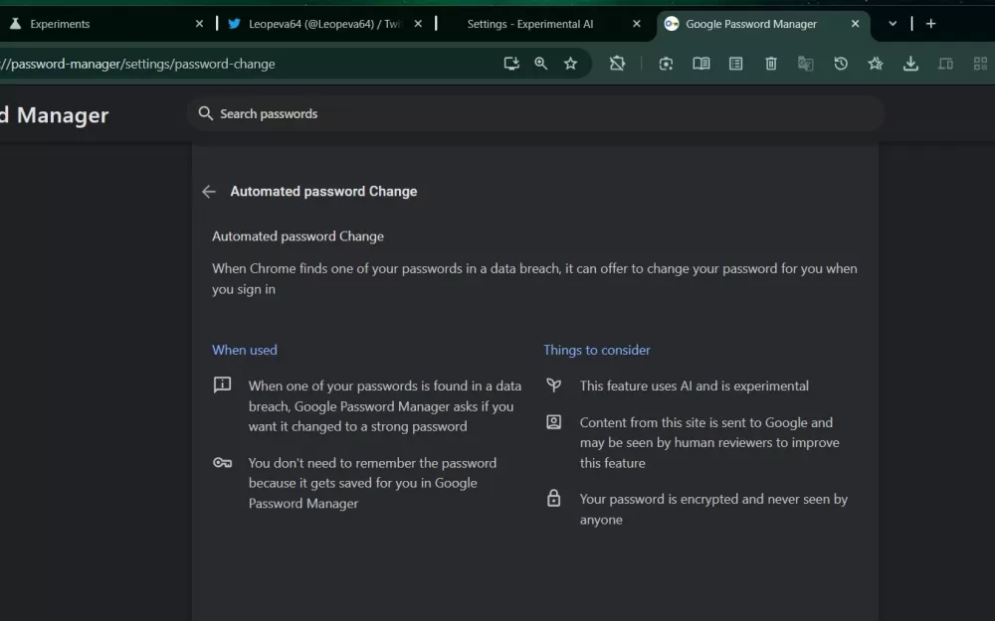Screen dimensions: 995x621
Task: Click 'You don't need to remember the password' text
Action: click(372, 483)
